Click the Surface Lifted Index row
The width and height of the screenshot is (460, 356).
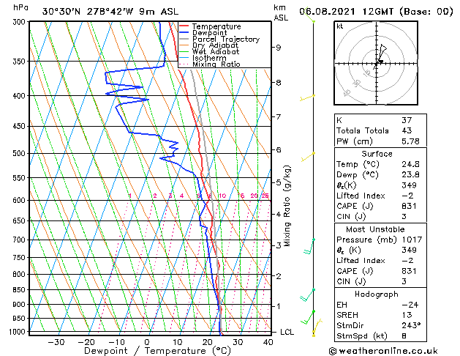pyautogui.click(x=380, y=196)
